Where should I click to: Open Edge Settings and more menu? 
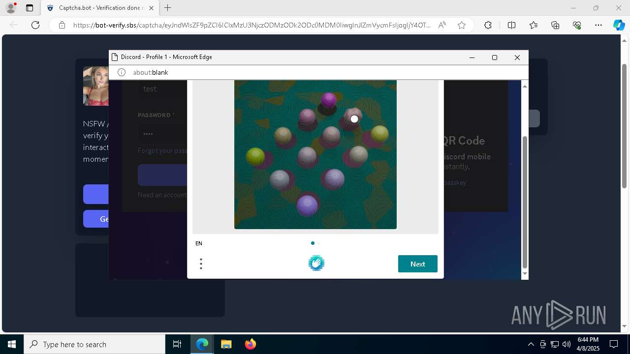598,25
